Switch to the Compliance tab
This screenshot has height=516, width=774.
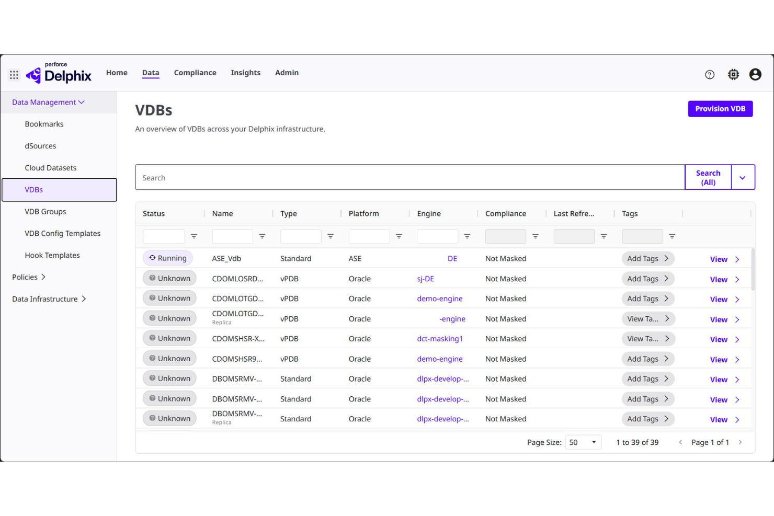(195, 73)
